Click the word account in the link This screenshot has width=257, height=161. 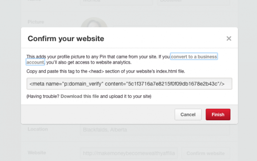pos(35,62)
